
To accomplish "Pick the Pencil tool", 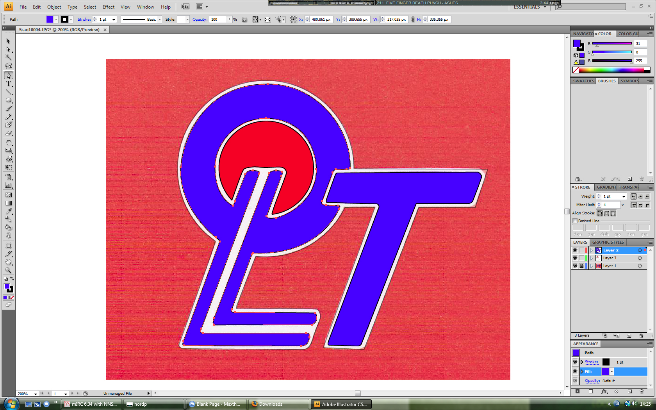I will click(x=8, y=117).
